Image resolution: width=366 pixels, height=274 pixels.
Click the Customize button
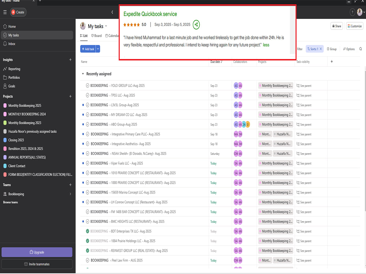[355, 26]
